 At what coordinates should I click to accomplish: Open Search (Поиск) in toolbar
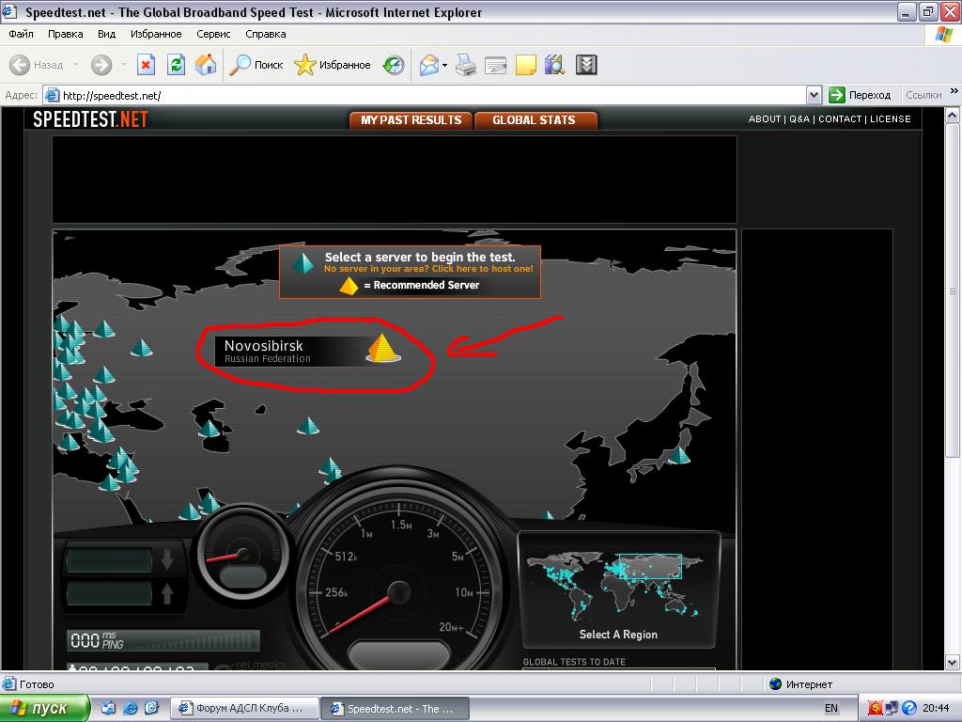[256, 65]
